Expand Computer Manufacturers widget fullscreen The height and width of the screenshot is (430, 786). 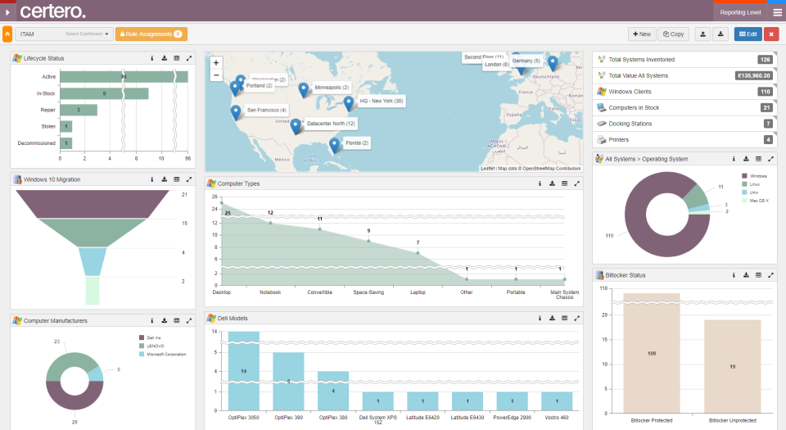189,320
